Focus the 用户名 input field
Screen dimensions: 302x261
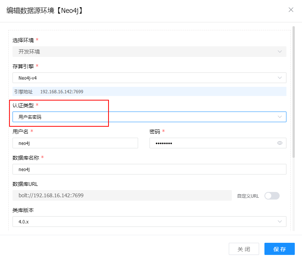click(75, 143)
